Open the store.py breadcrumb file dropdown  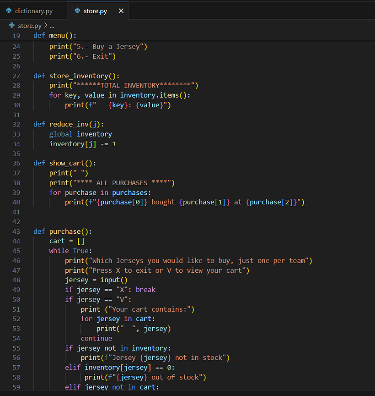click(x=29, y=26)
